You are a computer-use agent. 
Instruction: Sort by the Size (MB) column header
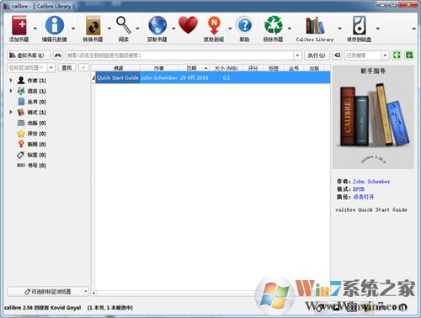[226, 68]
